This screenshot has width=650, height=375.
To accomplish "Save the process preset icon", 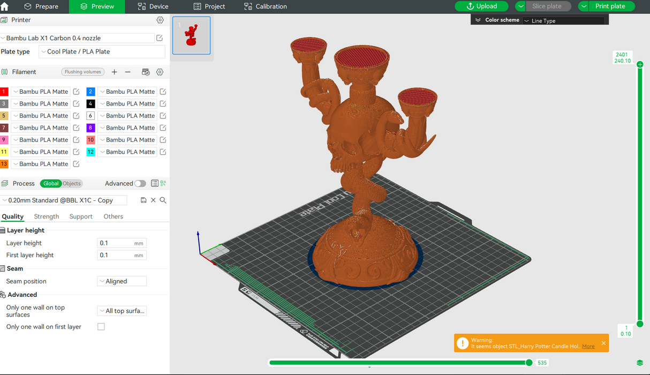I will 143,200.
